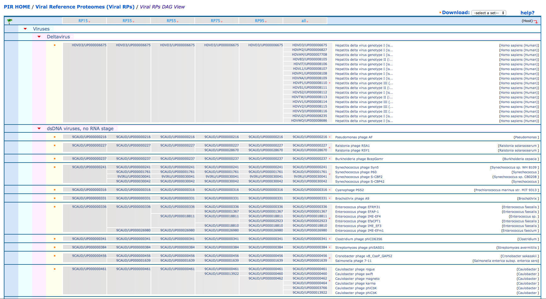Click orange square marker beside Deltavirus group

(x=55, y=45)
